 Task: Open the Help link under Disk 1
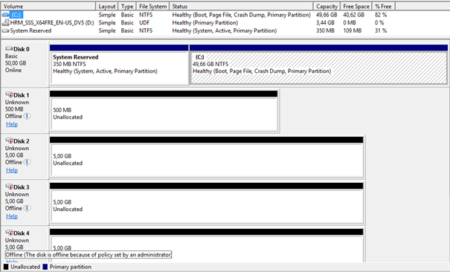tap(12, 124)
